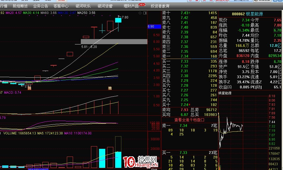283x170 pixels.
Task: Select the 买四 row at 7.30
Action: pos(190,76)
